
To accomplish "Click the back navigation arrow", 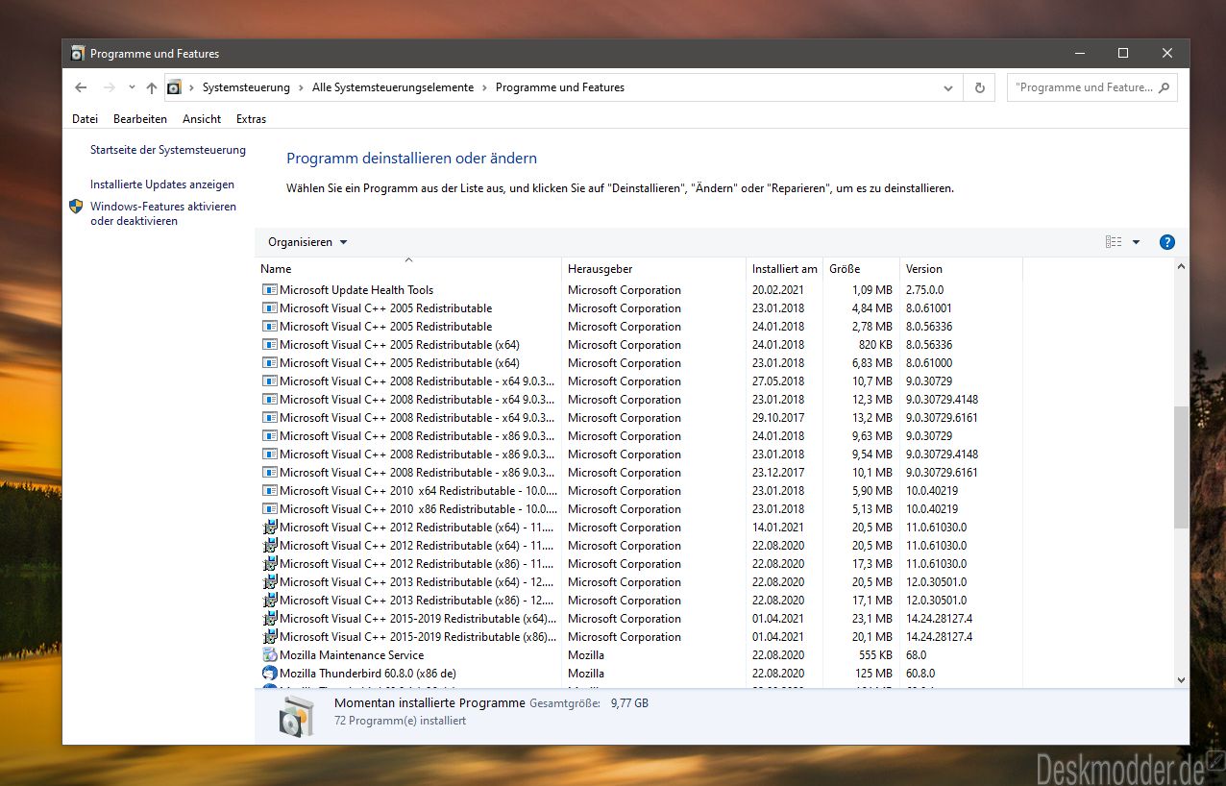I will (x=81, y=87).
